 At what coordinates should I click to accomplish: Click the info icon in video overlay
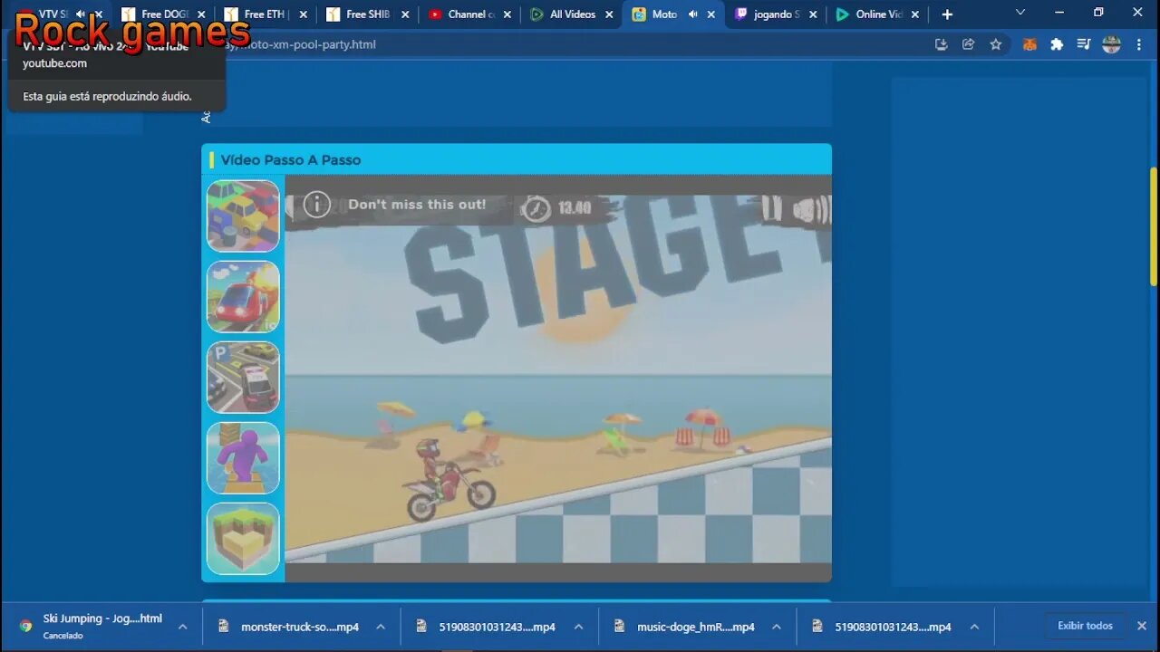coord(316,205)
